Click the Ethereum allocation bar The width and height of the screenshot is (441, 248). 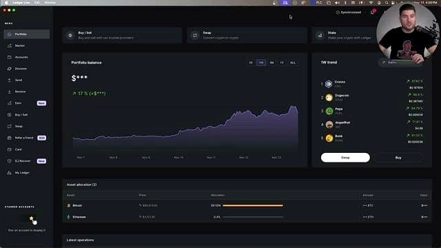[253, 217]
